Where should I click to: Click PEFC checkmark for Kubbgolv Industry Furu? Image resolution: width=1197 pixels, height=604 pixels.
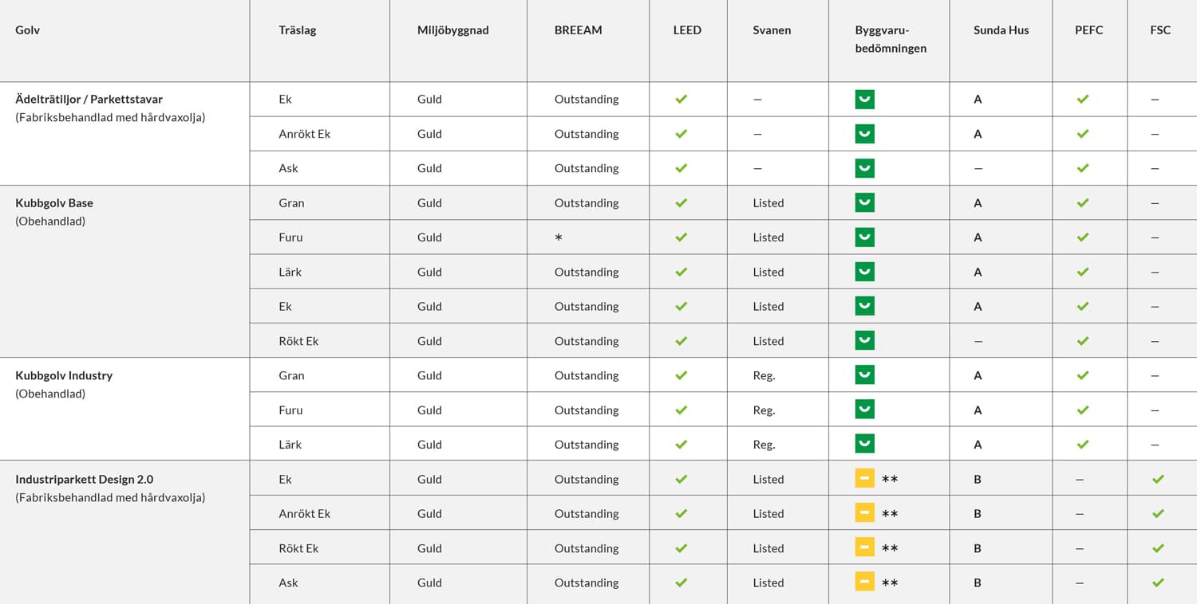[1082, 410]
